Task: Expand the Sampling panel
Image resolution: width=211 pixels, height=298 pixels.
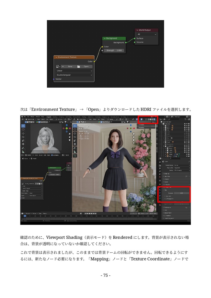Action: point(176,174)
